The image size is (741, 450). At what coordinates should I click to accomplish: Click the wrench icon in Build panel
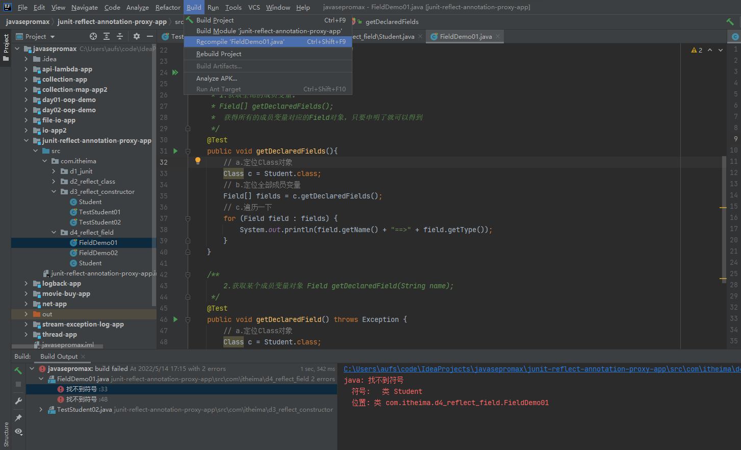(x=18, y=402)
